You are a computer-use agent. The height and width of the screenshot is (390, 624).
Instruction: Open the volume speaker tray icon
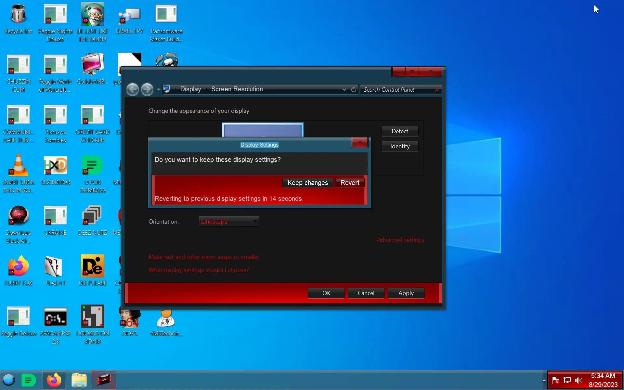point(579,380)
